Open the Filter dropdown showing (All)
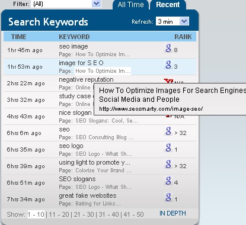This screenshot has height=225, width=246. [x=66, y=4]
